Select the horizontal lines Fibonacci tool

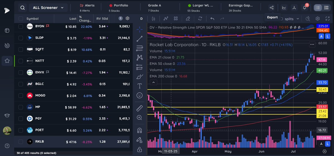pos(140,48)
